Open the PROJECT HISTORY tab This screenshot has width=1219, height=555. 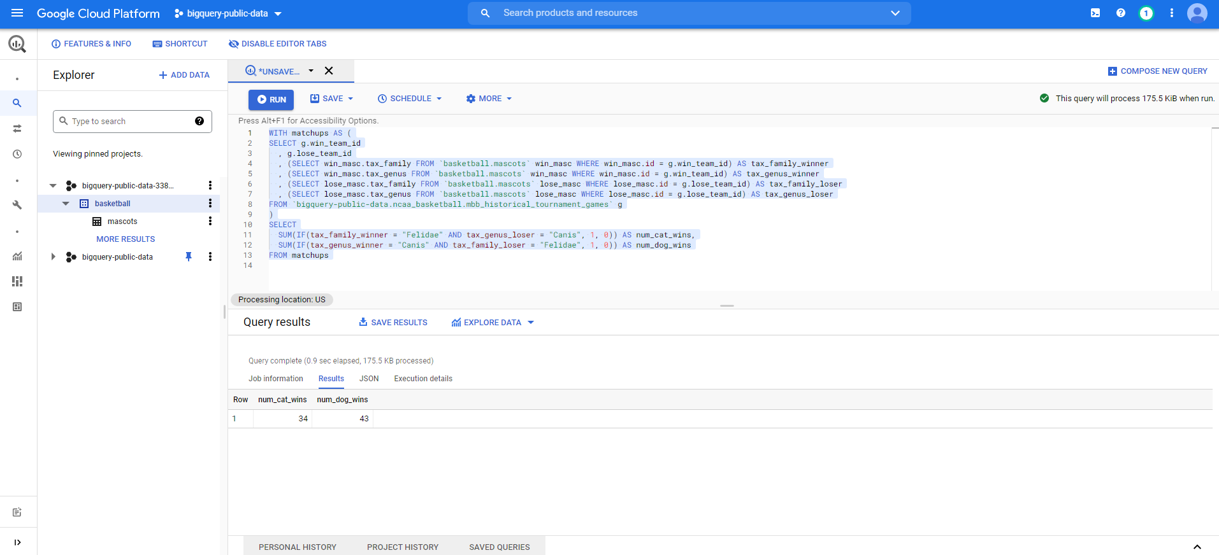point(403,547)
